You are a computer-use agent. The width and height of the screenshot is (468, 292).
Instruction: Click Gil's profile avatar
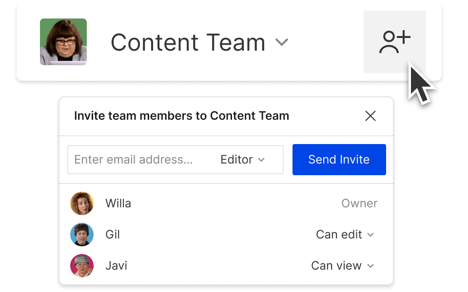click(82, 235)
